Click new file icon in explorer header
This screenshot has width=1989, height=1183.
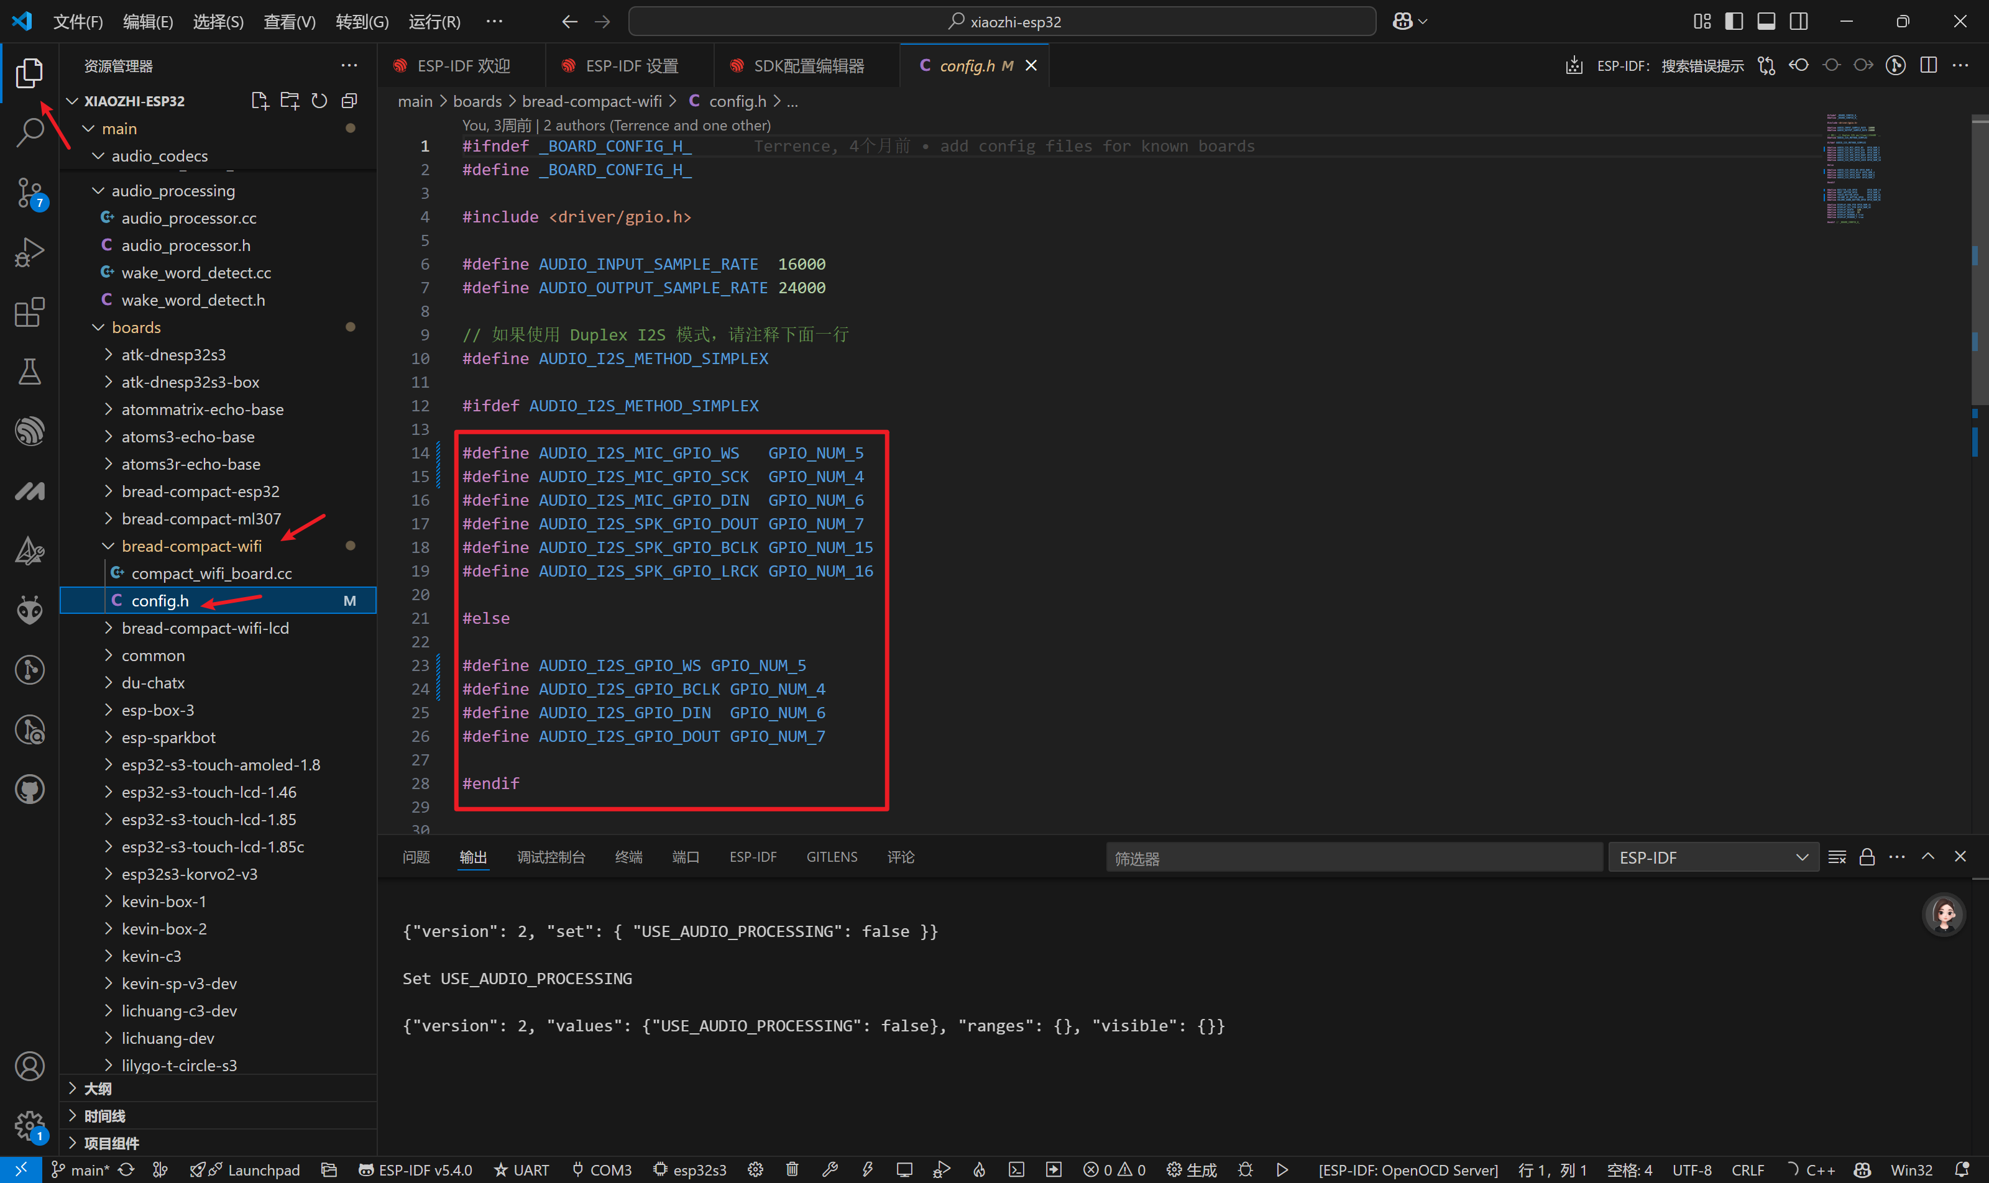click(x=259, y=101)
